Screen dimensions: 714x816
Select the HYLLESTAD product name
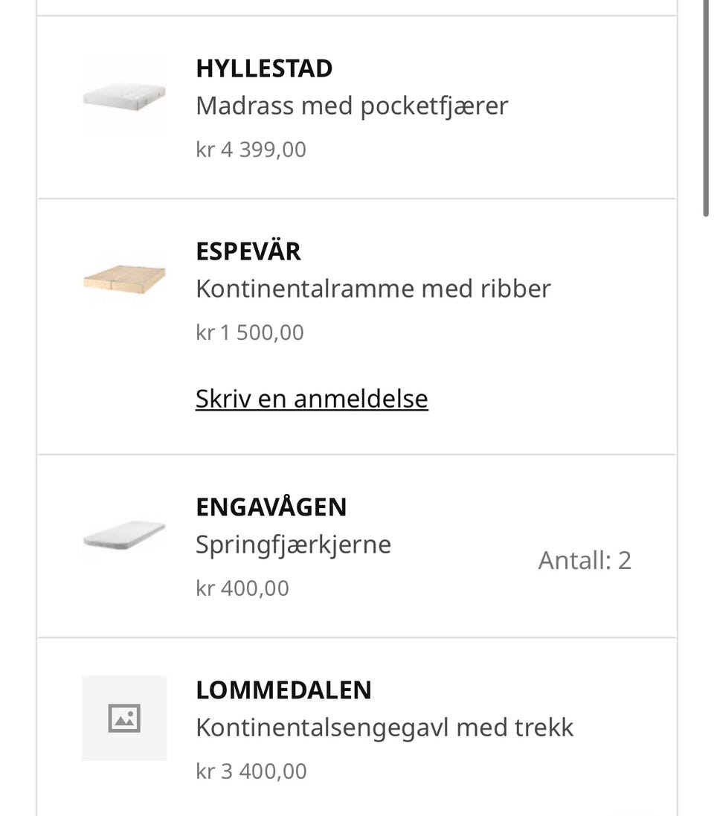point(264,68)
